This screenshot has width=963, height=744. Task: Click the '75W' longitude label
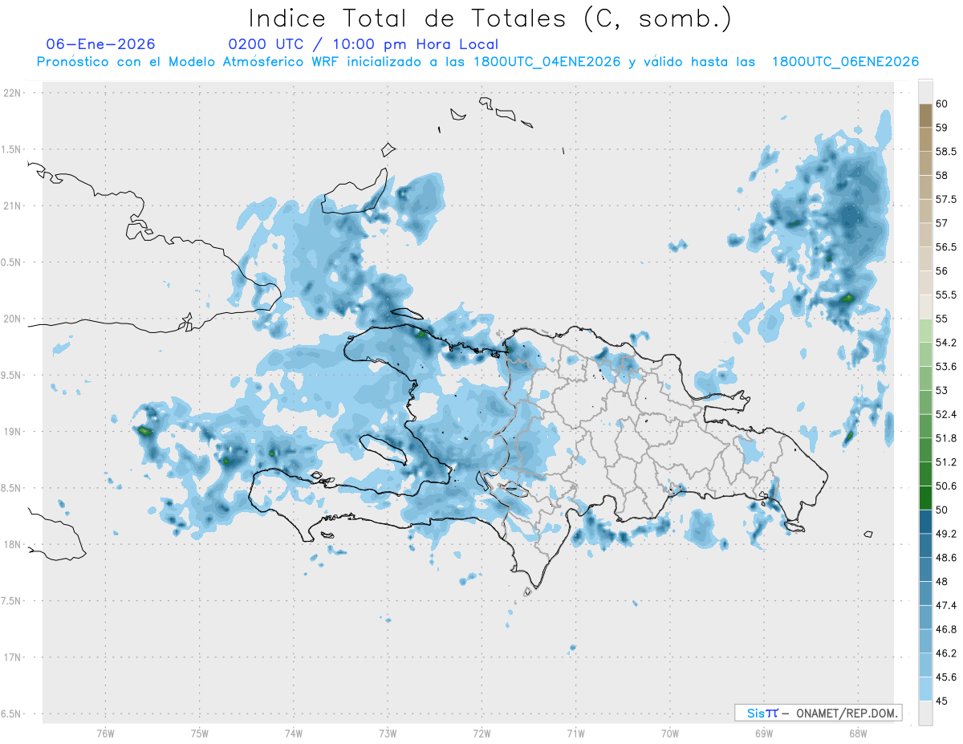pos(199,733)
